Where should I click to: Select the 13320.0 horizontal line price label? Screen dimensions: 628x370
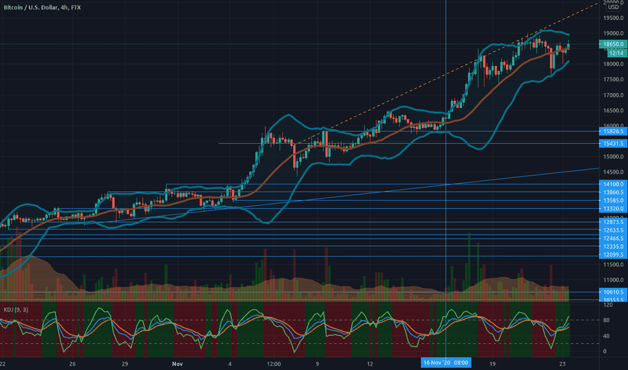[x=613, y=209]
